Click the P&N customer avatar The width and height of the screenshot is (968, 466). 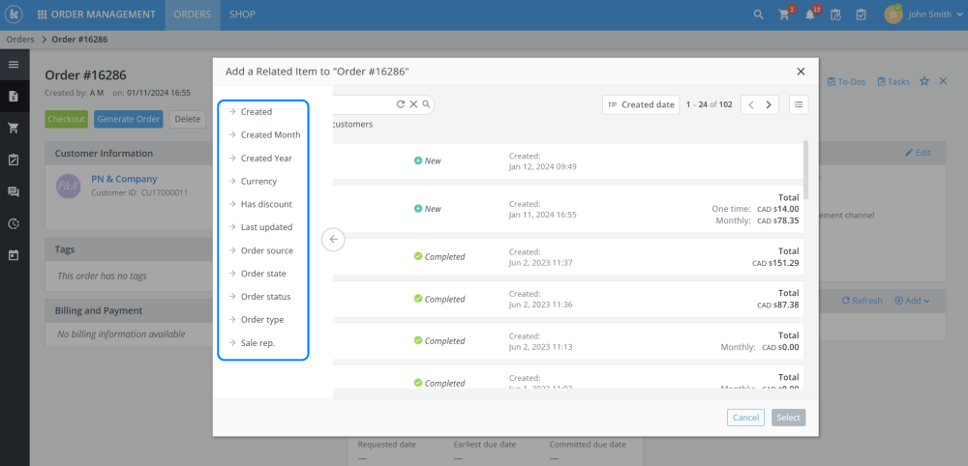[x=69, y=186]
